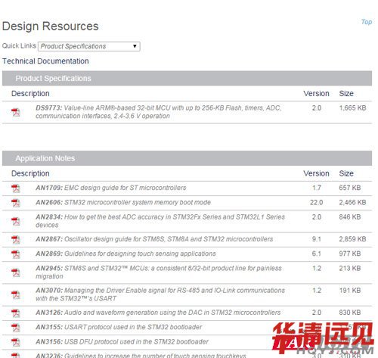
Task: Open AN2606 system memory boot mode link
Action: tap(123, 202)
